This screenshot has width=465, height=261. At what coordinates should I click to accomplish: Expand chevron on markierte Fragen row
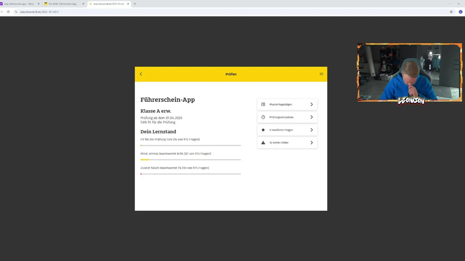coord(311,130)
